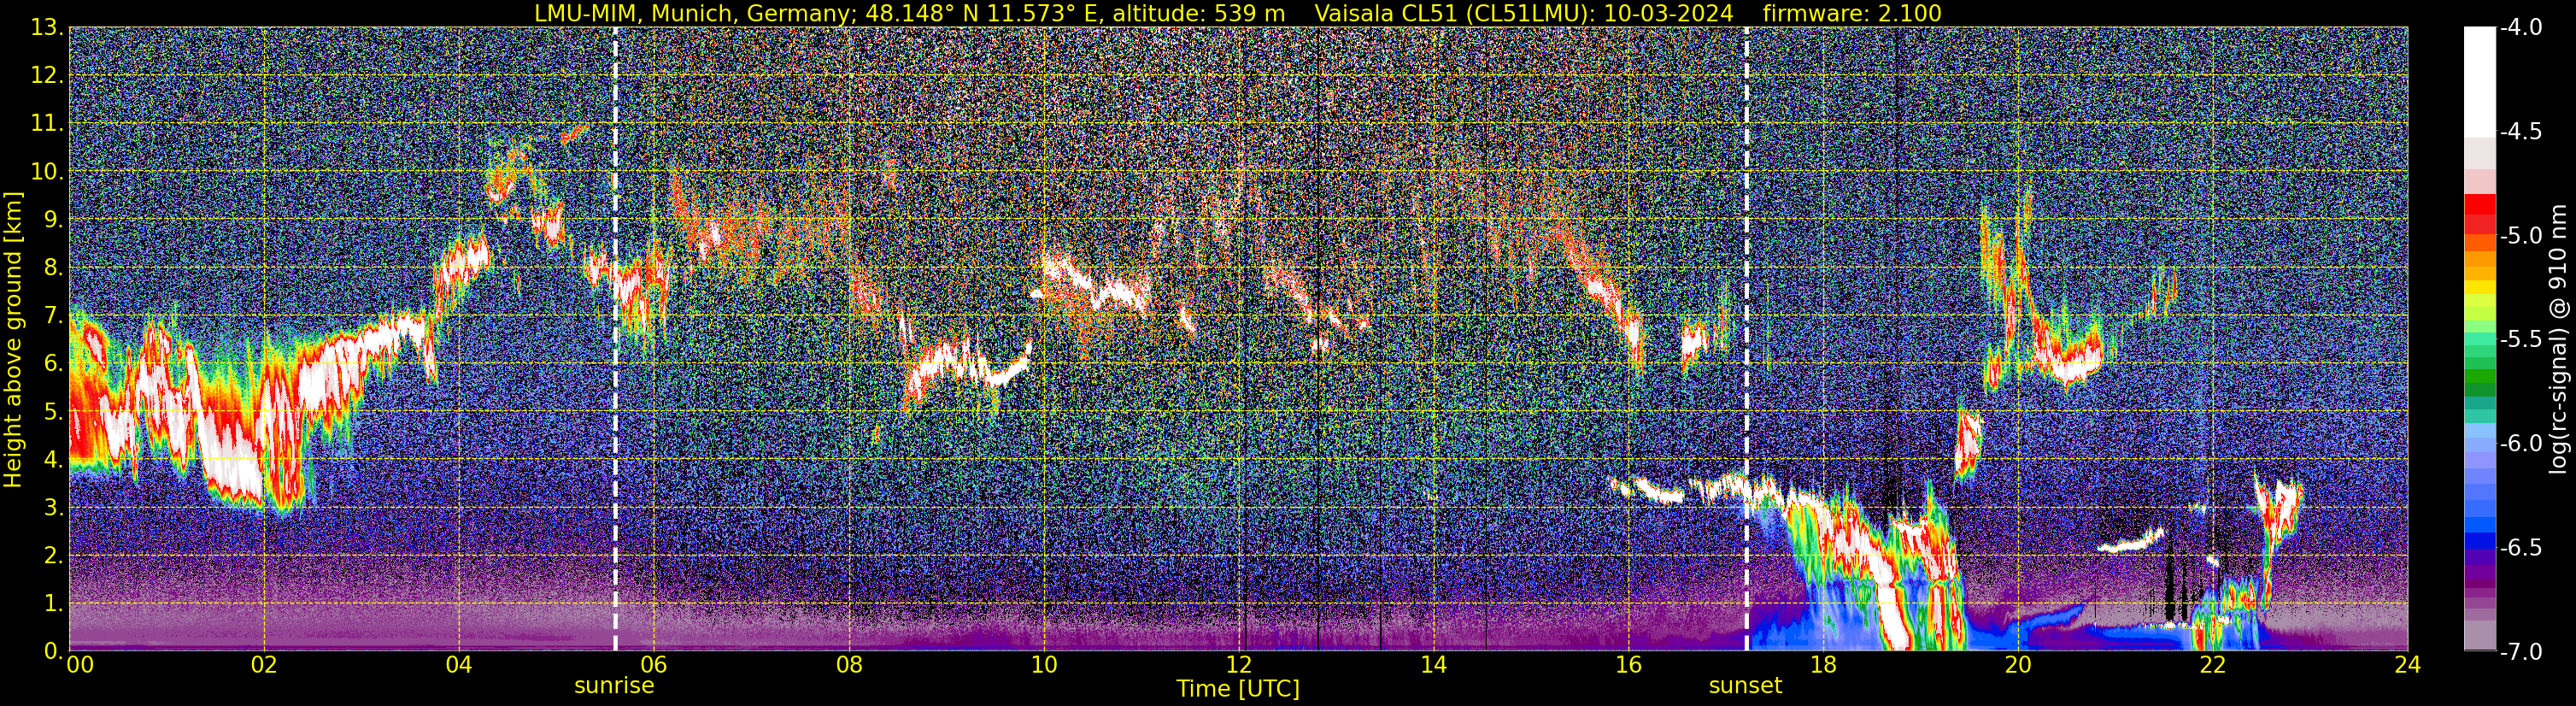Click height axis tick label 12.

point(45,76)
